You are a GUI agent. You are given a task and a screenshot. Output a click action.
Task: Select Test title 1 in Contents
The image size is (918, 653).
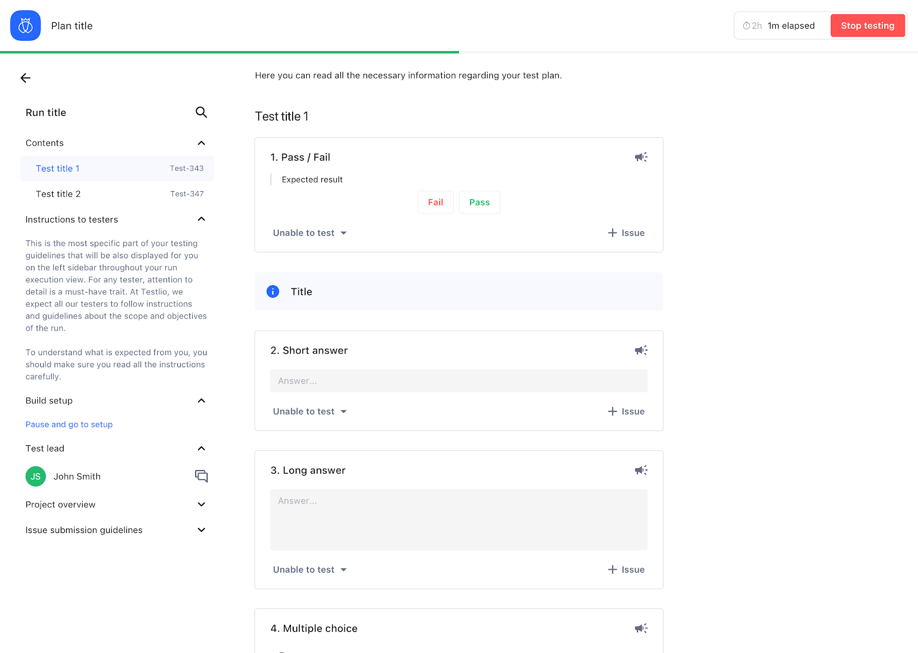click(57, 168)
